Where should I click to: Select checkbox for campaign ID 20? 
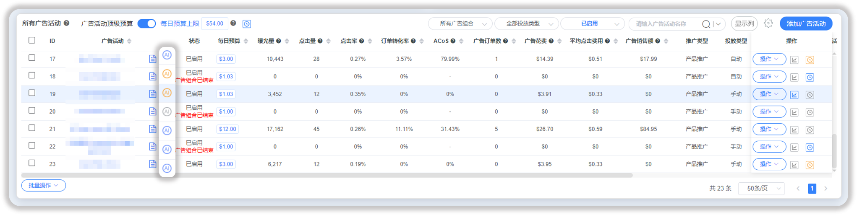pyautogui.click(x=32, y=111)
